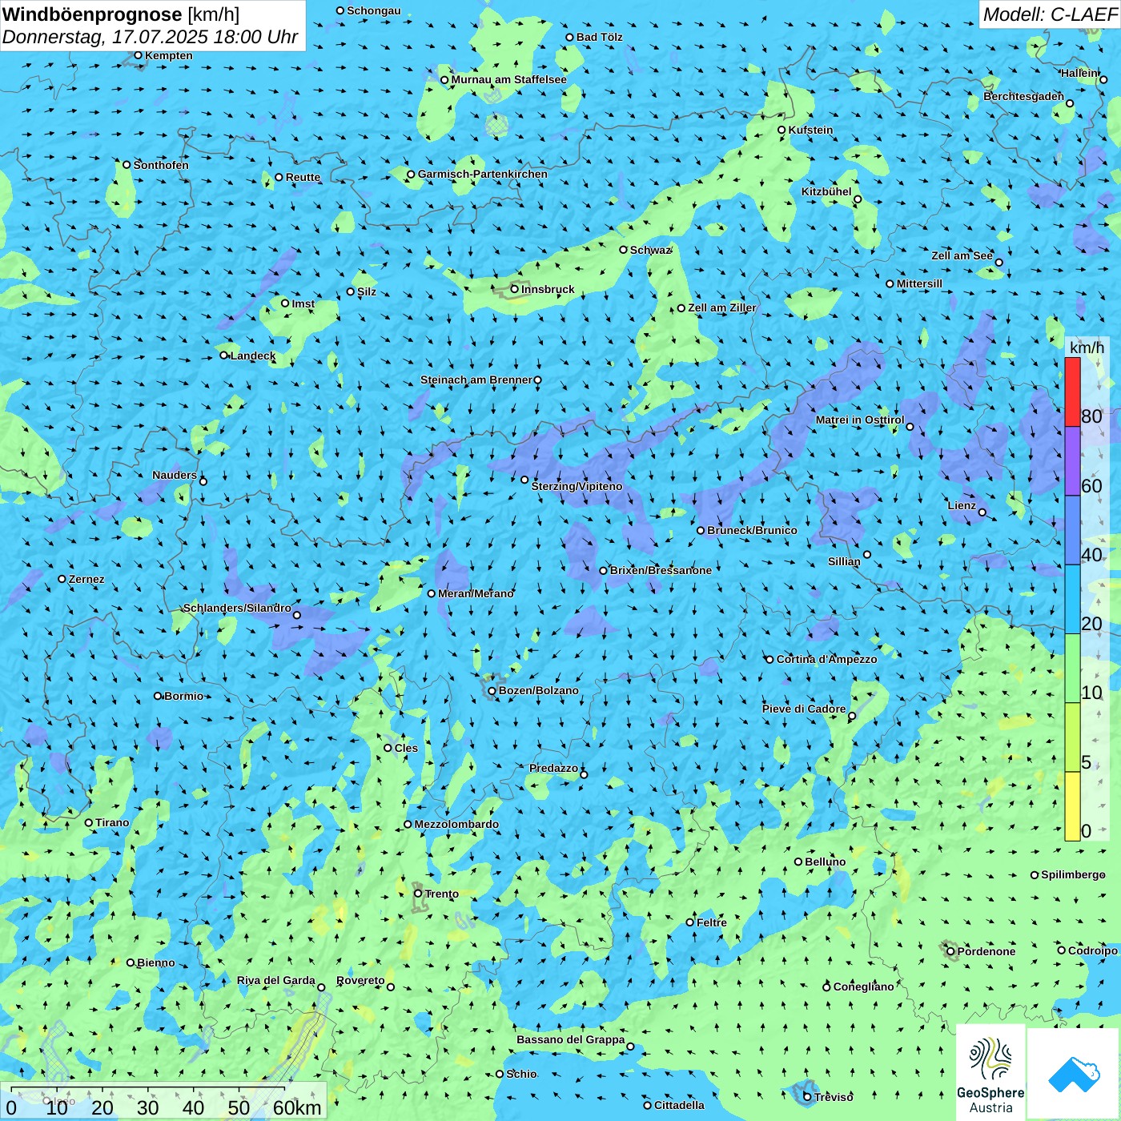Click the Garmisch-Partenkirchen label
Screen dimensions: 1121x1121
483,174
